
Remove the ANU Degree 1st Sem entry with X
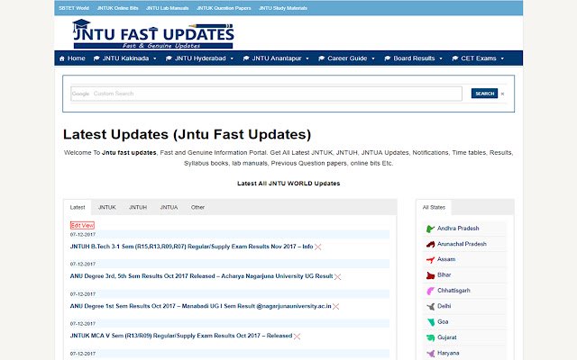[x=335, y=306]
